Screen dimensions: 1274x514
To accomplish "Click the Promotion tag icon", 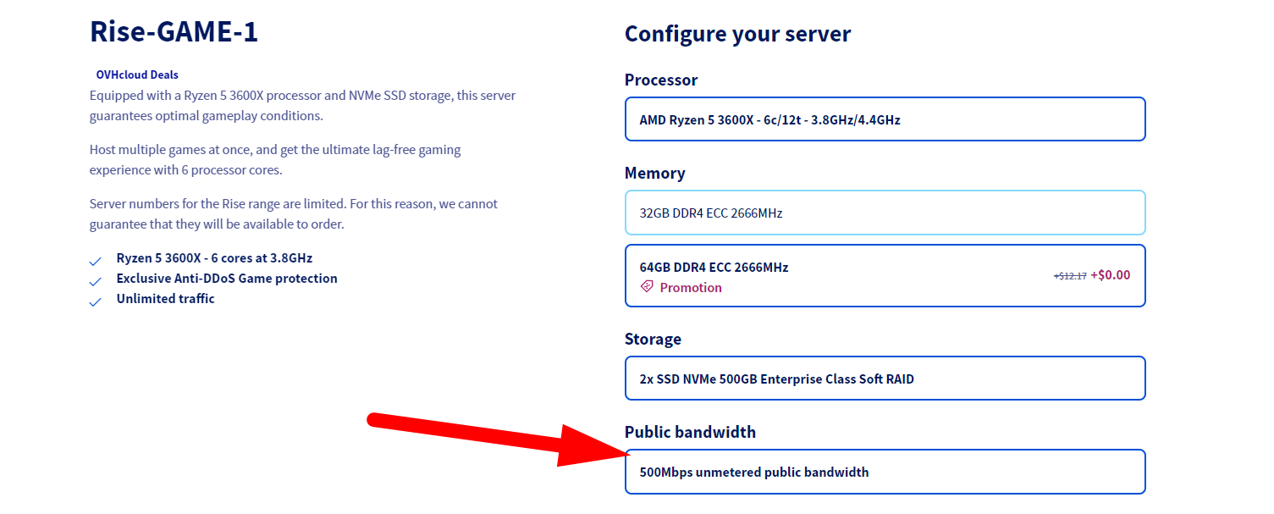I will click(647, 287).
